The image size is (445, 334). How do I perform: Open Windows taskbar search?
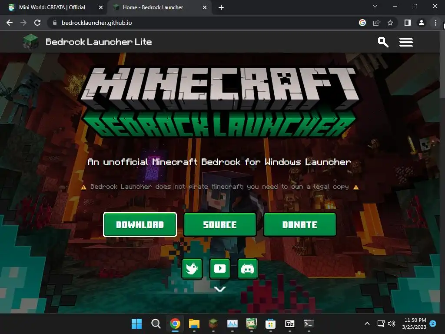[156, 324]
